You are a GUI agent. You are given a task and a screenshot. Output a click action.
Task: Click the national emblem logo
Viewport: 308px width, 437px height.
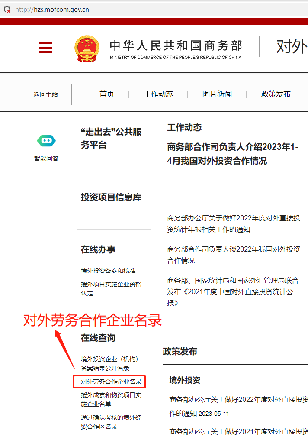click(87, 49)
